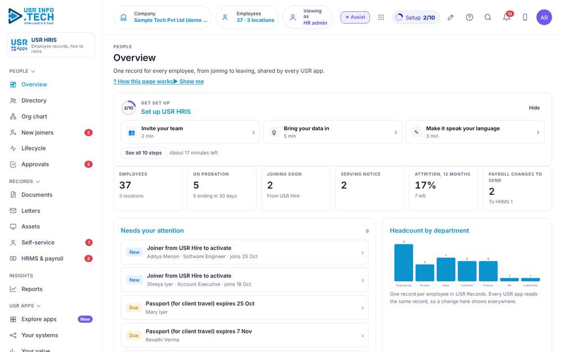Click the Explore apps grid icon
The image size is (563, 352).
[13, 319]
